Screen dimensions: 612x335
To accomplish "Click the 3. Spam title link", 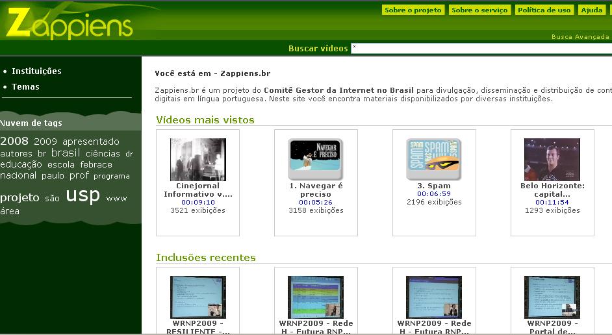I will 434,186.
